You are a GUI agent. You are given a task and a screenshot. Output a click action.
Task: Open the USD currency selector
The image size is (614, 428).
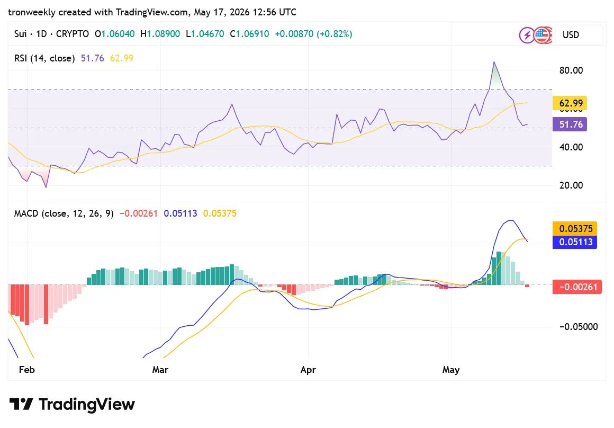(x=579, y=35)
